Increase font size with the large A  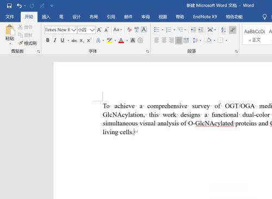[99, 30]
